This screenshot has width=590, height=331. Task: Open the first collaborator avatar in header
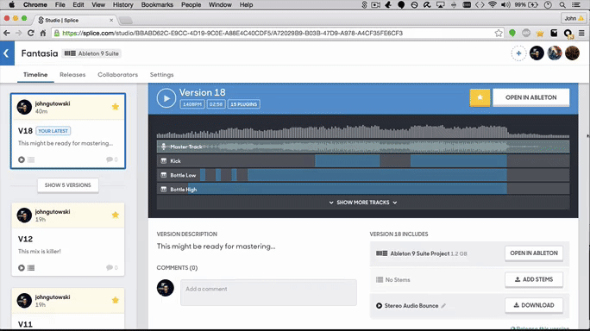tap(537, 53)
